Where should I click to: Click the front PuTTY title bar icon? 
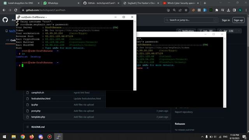(19, 17)
